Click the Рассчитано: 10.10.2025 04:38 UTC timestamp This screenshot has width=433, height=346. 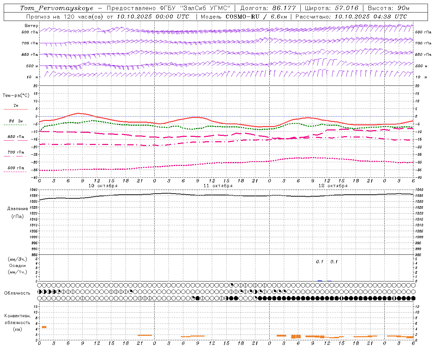[351, 17]
